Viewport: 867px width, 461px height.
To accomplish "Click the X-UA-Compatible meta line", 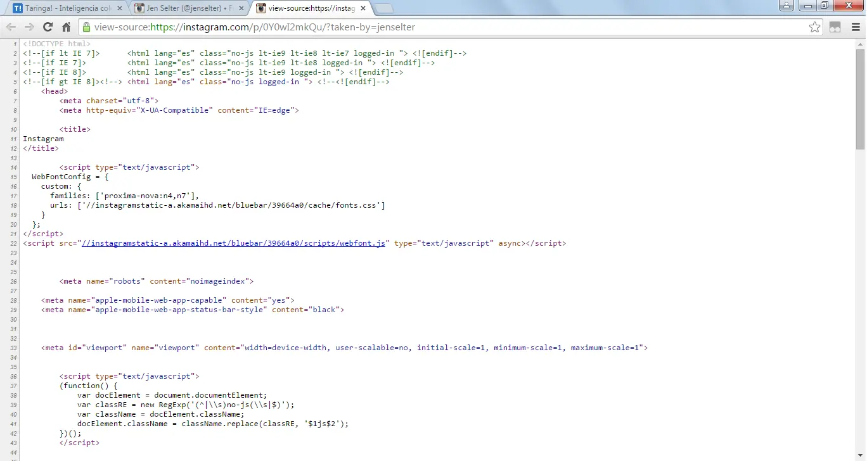I will pyautogui.click(x=179, y=110).
